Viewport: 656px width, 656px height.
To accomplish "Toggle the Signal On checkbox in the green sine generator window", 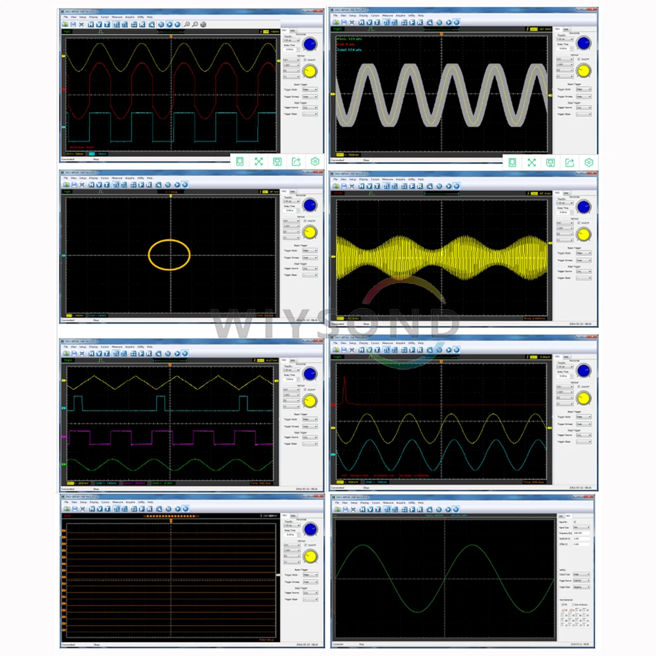I will [575, 522].
